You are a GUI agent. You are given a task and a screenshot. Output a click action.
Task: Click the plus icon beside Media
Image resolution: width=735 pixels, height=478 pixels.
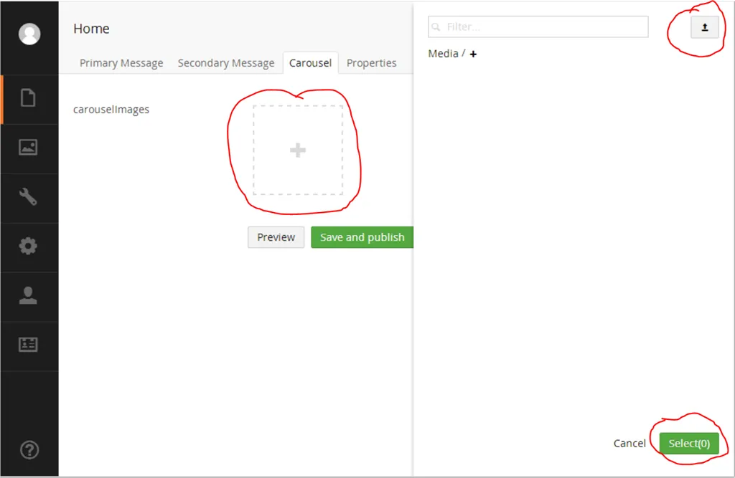point(473,54)
